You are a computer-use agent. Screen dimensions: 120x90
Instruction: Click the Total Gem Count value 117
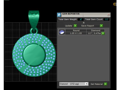pyautogui.click(x=106, y=19)
